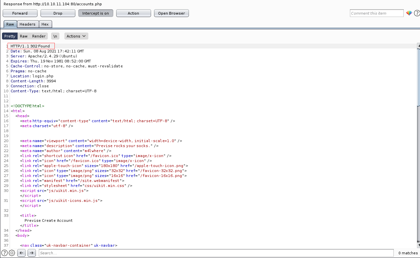
Task: Click the 'Content-Type: text/html' header line
Action: tap(53, 91)
